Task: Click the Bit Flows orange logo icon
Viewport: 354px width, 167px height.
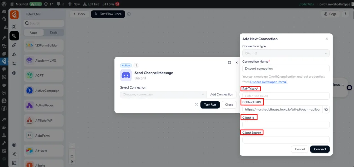Action: point(14,15)
